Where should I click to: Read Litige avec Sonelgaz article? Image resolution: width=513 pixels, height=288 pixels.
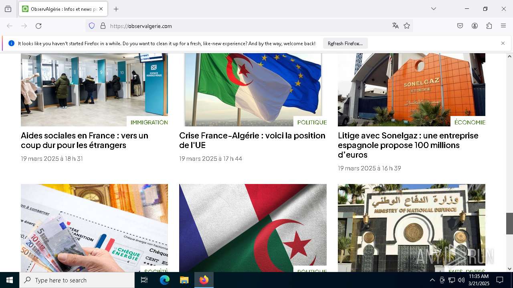408,145
